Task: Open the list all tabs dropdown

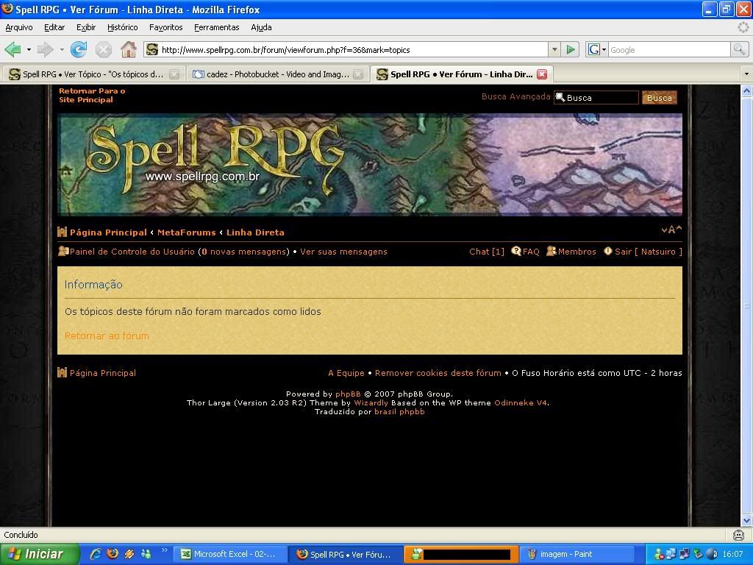Action: coord(746,74)
